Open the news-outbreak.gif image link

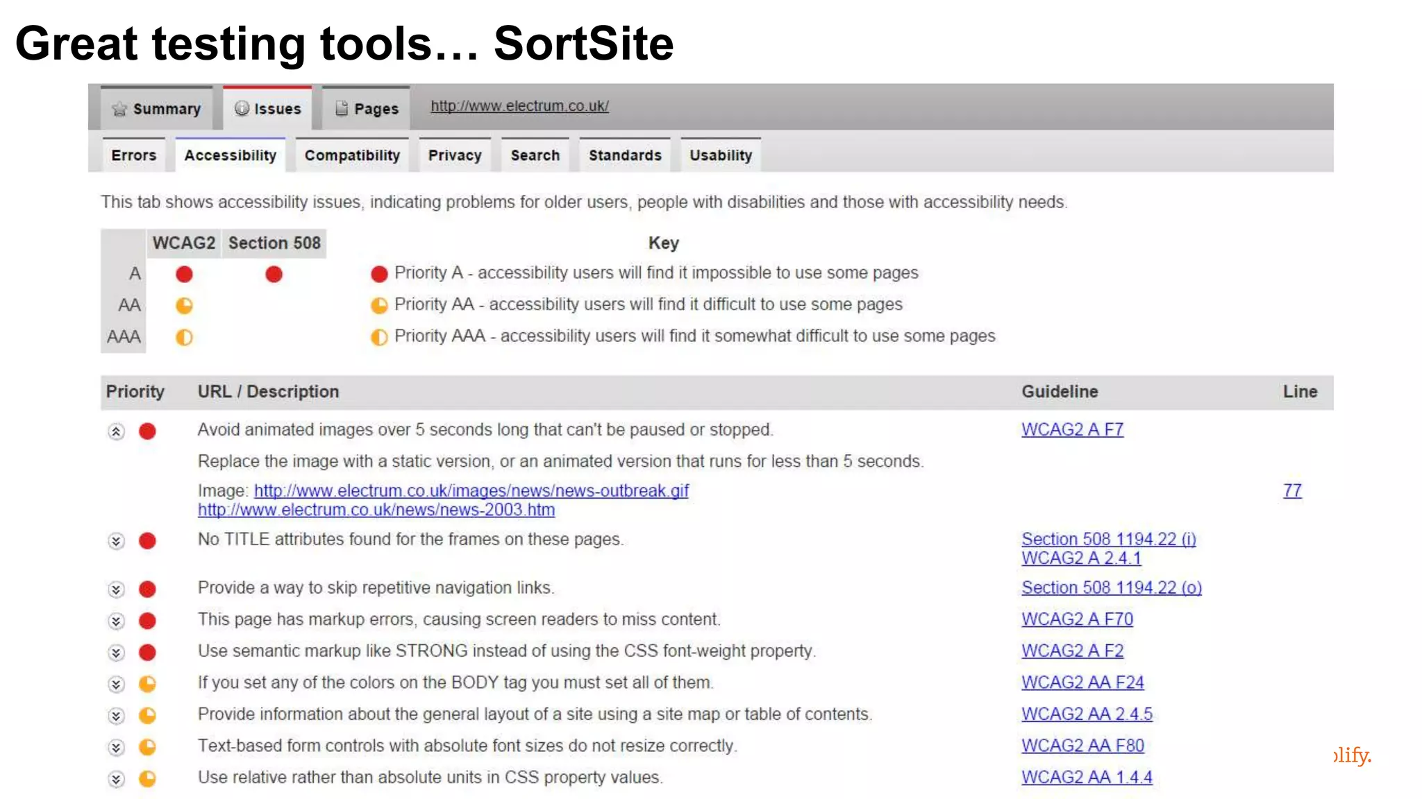(471, 490)
